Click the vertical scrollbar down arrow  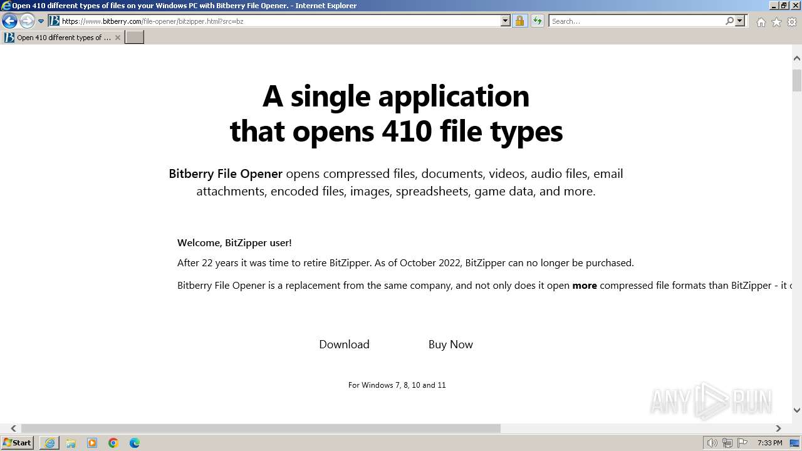tap(797, 410)
